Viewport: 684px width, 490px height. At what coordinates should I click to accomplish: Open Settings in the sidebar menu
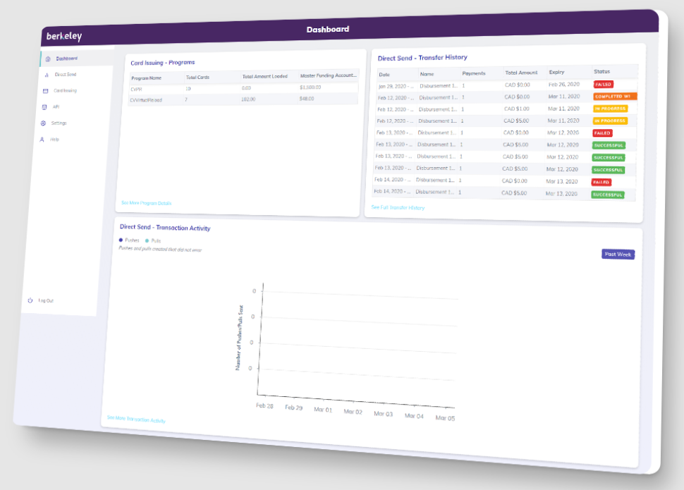[59, 123]
